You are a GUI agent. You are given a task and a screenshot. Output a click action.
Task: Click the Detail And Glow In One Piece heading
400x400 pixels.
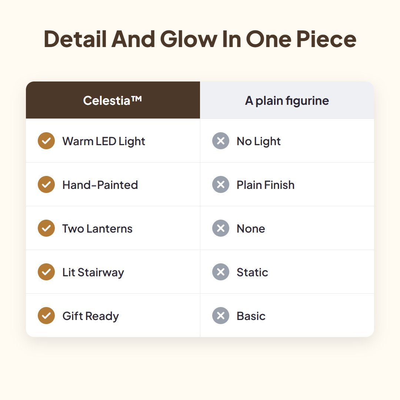coord(200,39)
